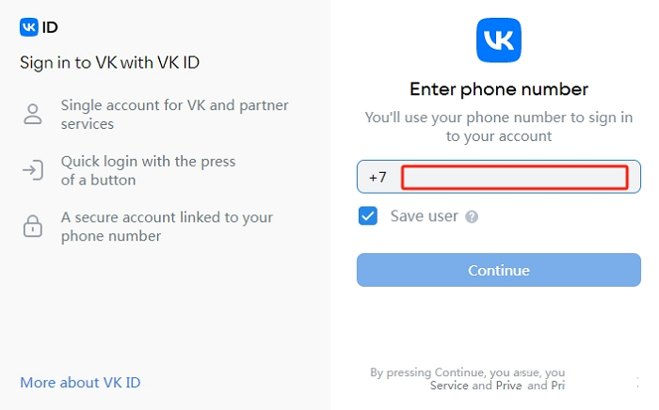Click the Save user label text
The width and height of the screenshot is (659, 410).
[424, 216]
